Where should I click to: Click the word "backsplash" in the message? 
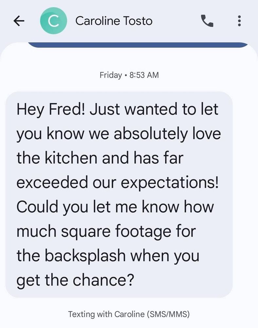86,256
